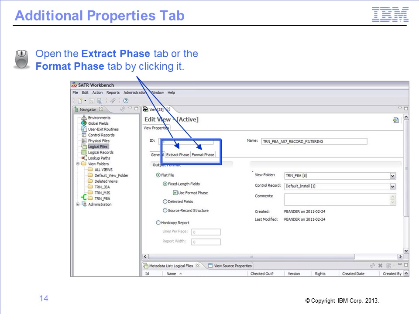Expand the Administration tree node
419x314 pixels.
pos(78,204)
